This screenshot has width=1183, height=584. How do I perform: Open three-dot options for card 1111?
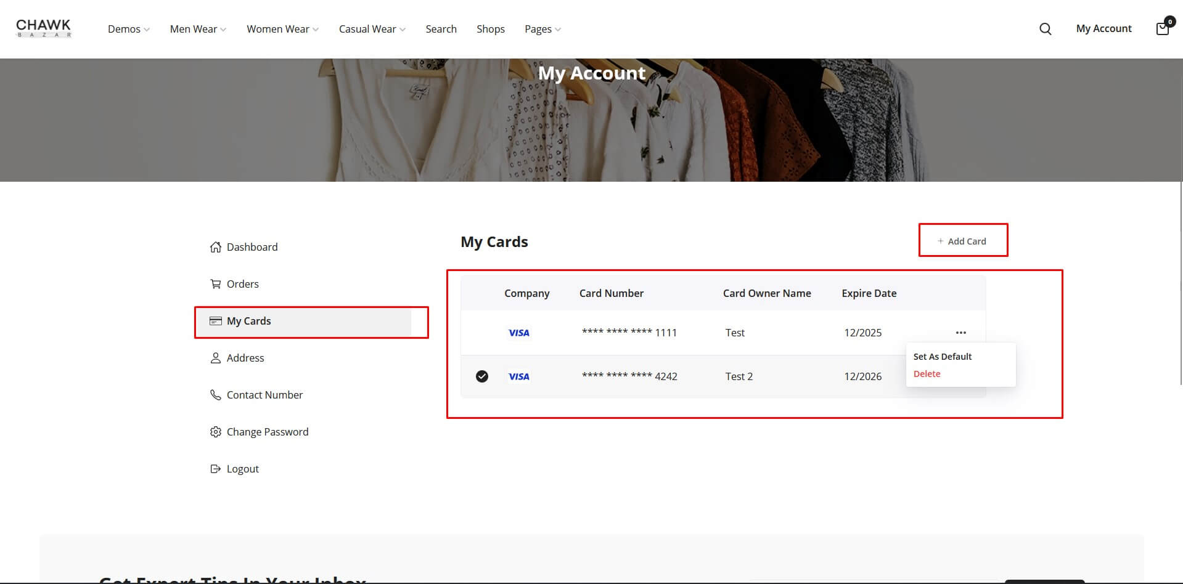tap(960, 333)
